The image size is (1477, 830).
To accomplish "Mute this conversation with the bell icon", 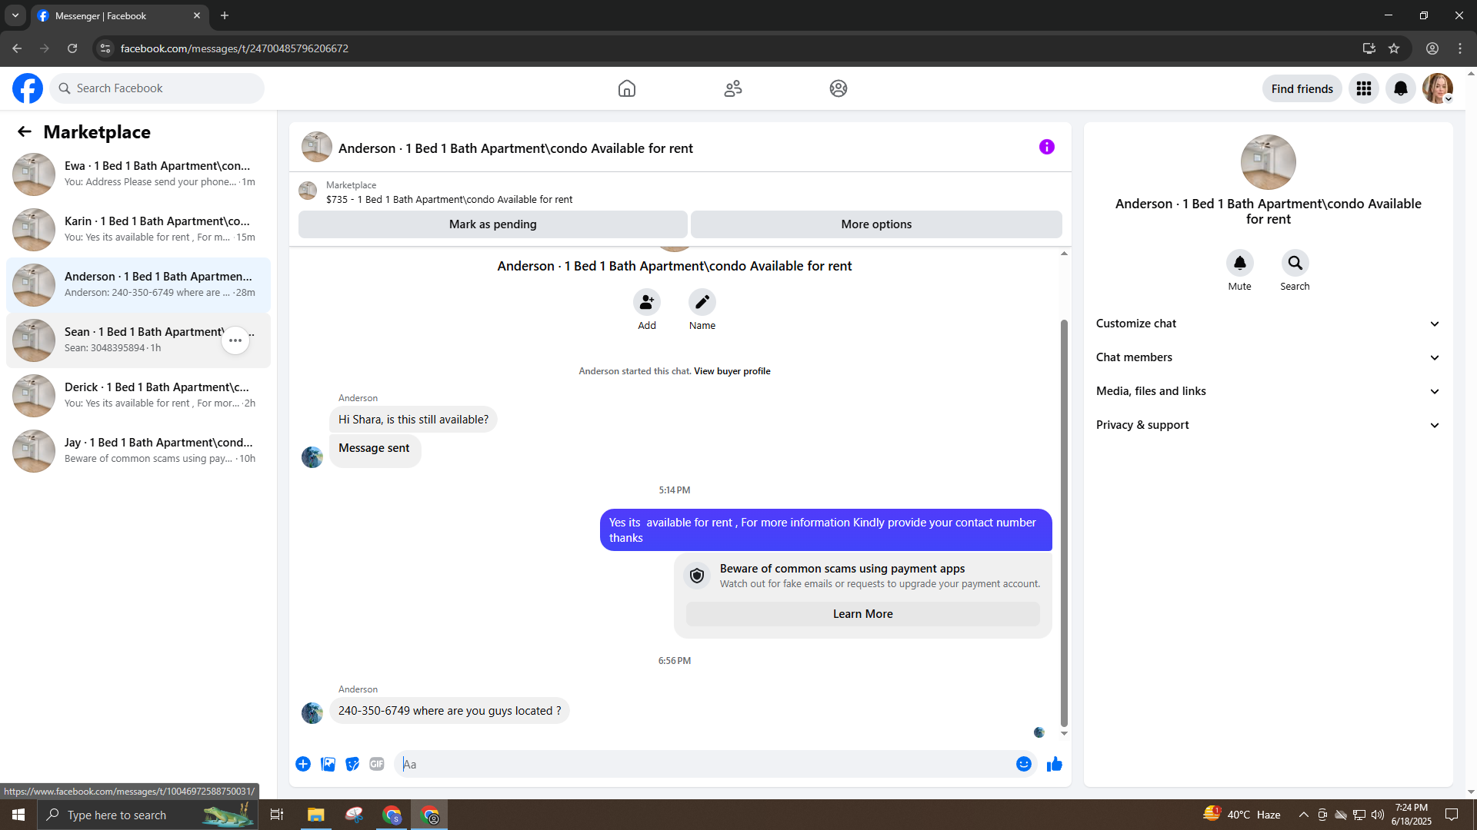I will (x=1240, y=263).
